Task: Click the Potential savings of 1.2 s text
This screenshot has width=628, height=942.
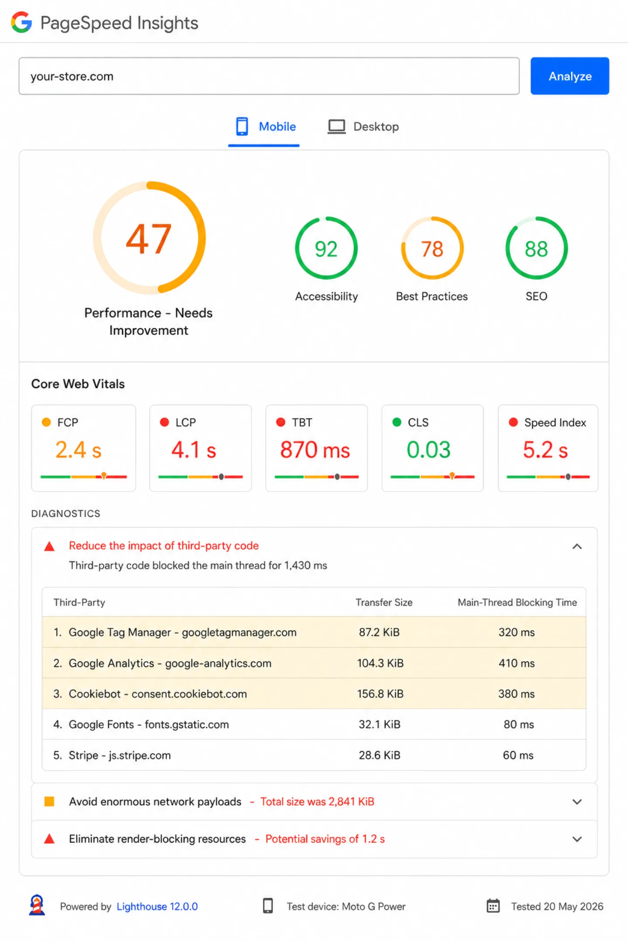Action: click(x=325, y=839)
